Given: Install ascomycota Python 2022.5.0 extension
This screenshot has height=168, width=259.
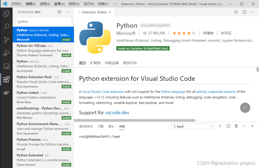Looking at the screenshot, I should point(66,71).
